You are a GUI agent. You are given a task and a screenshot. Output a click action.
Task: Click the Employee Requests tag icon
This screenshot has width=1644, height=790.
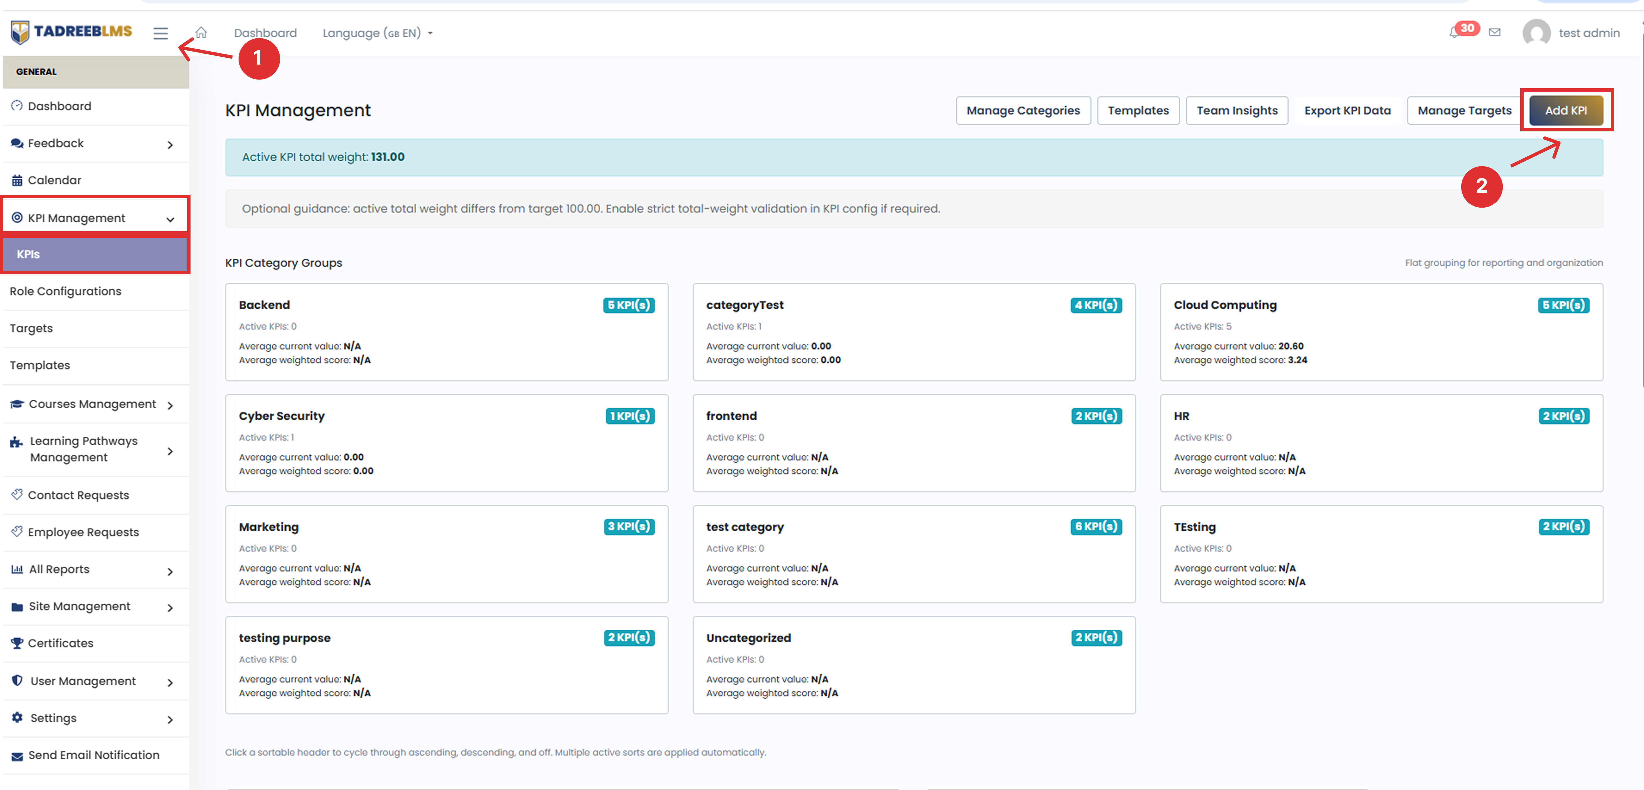click(17, 532)
